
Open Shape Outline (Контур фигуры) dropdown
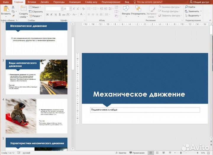tap(169, 11)
